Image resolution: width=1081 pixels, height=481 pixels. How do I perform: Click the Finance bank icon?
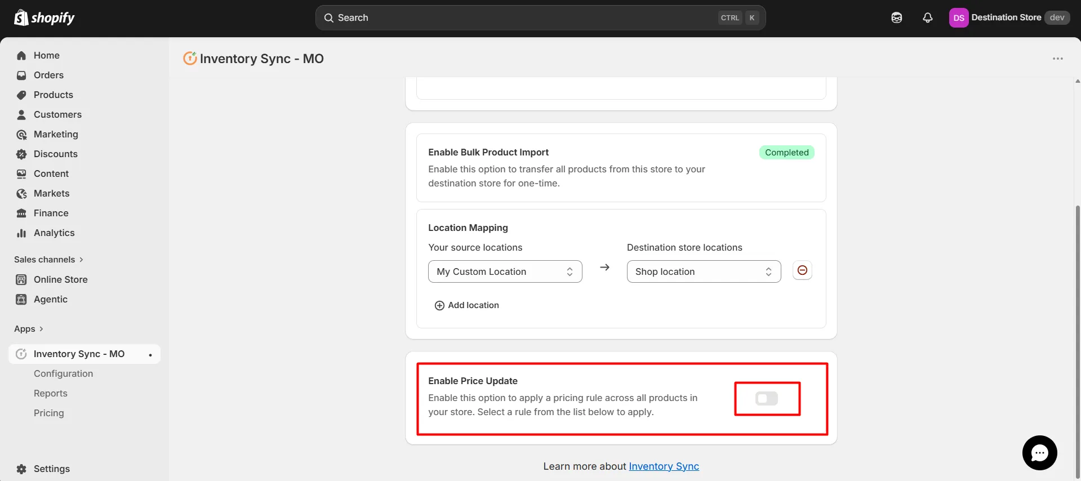pos(21,213)
